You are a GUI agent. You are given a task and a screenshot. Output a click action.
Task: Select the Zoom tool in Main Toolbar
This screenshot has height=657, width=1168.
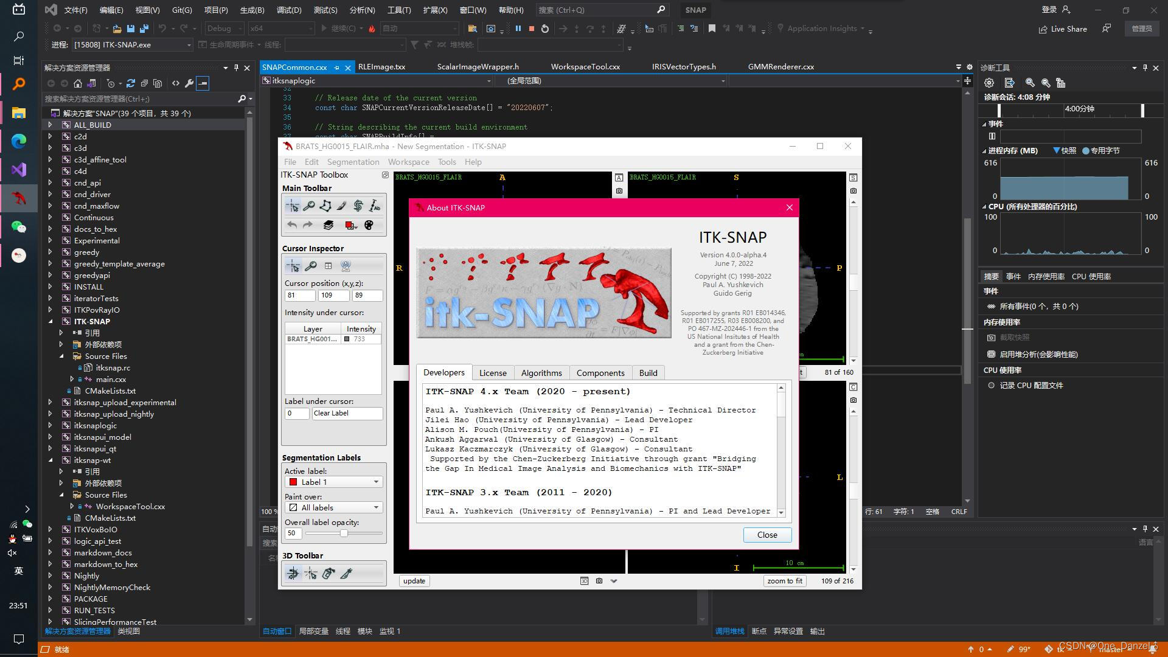tap(309, 206)
